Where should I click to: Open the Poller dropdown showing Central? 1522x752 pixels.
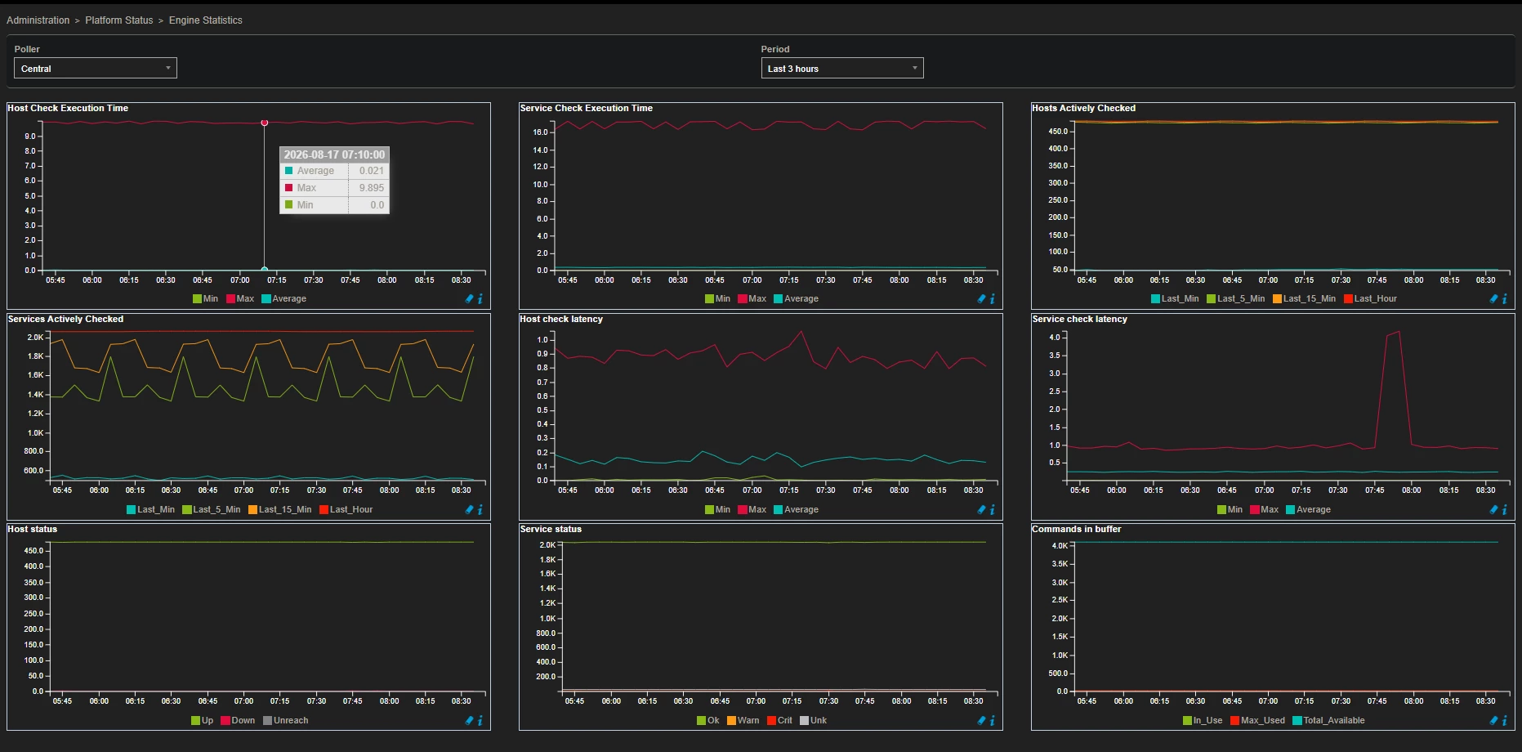tap(96, 69)
